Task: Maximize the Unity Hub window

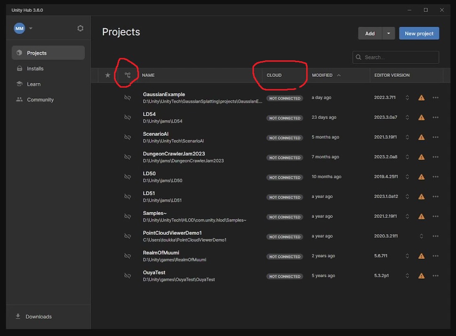Action: 426,10
